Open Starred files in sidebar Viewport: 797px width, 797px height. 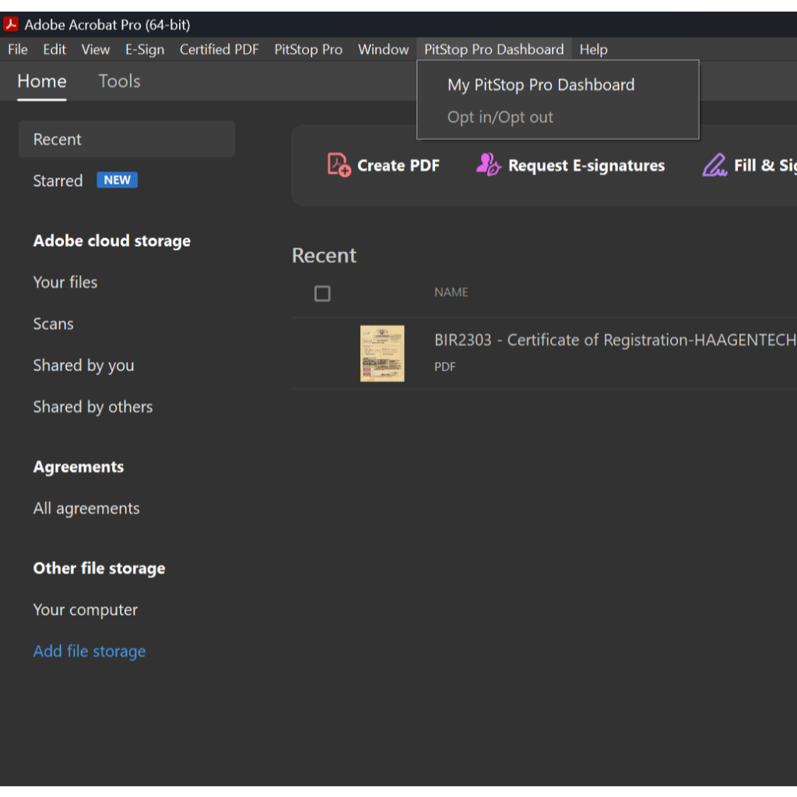coord(58,181)
